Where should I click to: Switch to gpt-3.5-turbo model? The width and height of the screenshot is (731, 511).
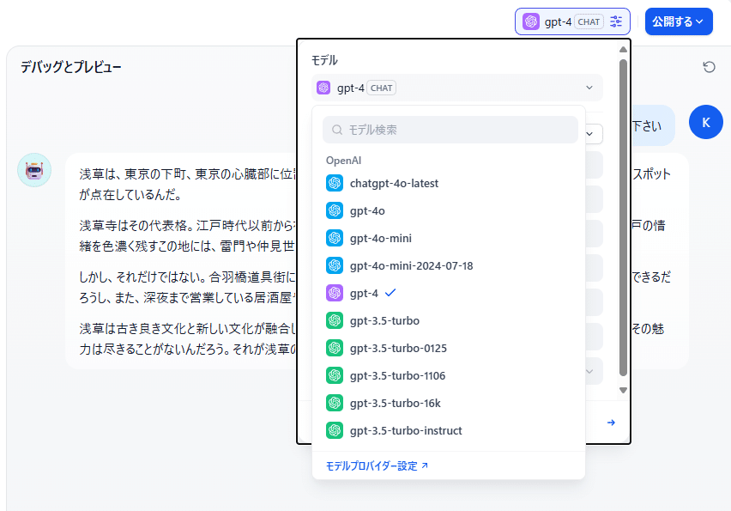[x=449, y=320]
